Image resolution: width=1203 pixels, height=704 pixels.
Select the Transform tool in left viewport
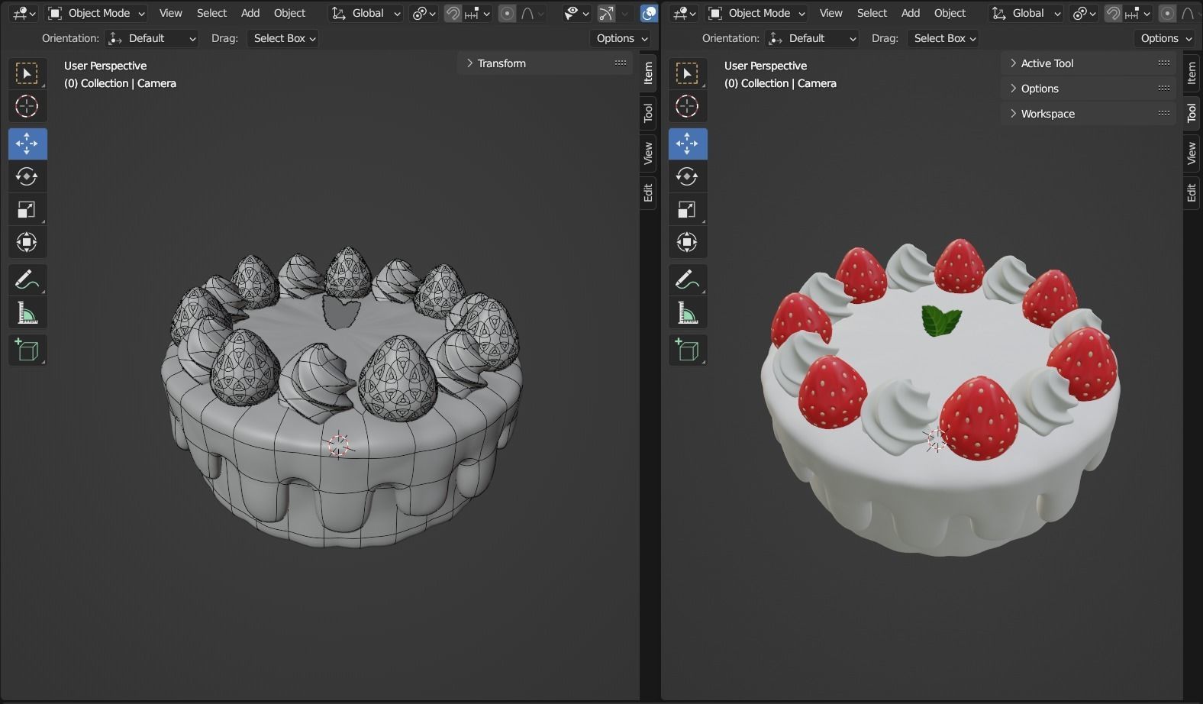(27, 242)
